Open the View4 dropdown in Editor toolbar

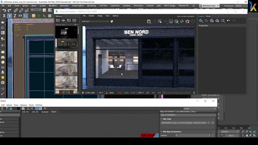[200, 109]
